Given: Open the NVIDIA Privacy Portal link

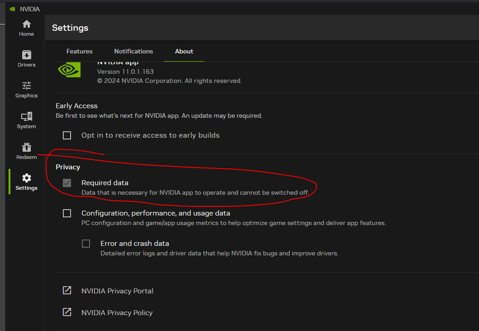Looking at the screenshot, I should tap(117, 291).
